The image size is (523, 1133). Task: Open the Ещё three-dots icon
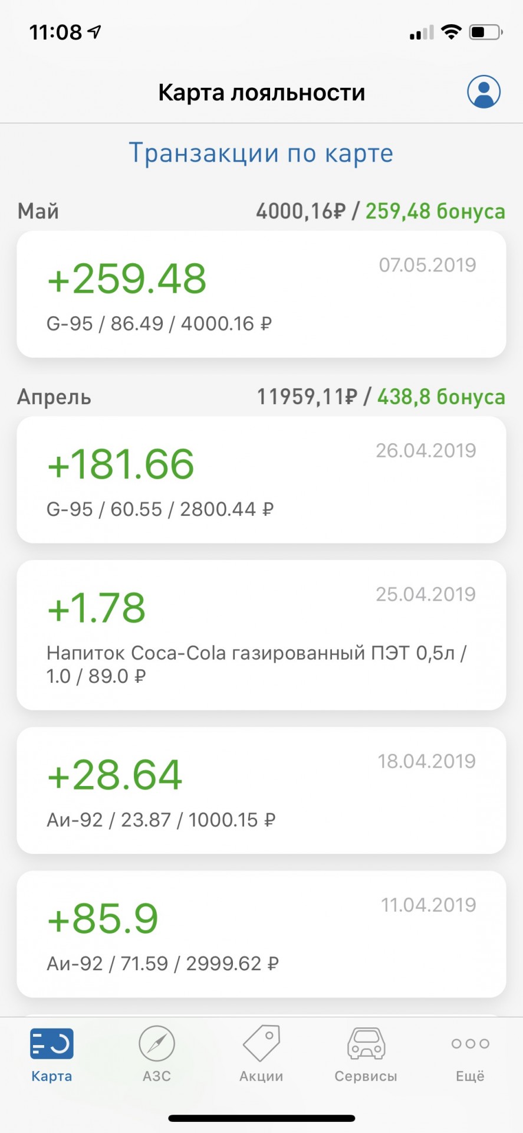click(470, 1043)
